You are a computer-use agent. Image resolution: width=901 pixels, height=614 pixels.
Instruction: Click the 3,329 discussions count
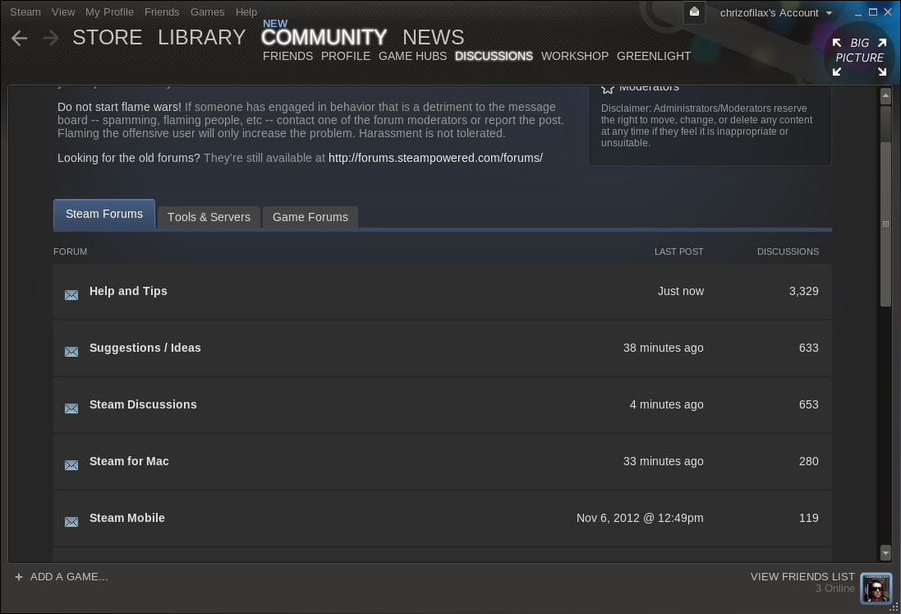(x=804, y=292)
